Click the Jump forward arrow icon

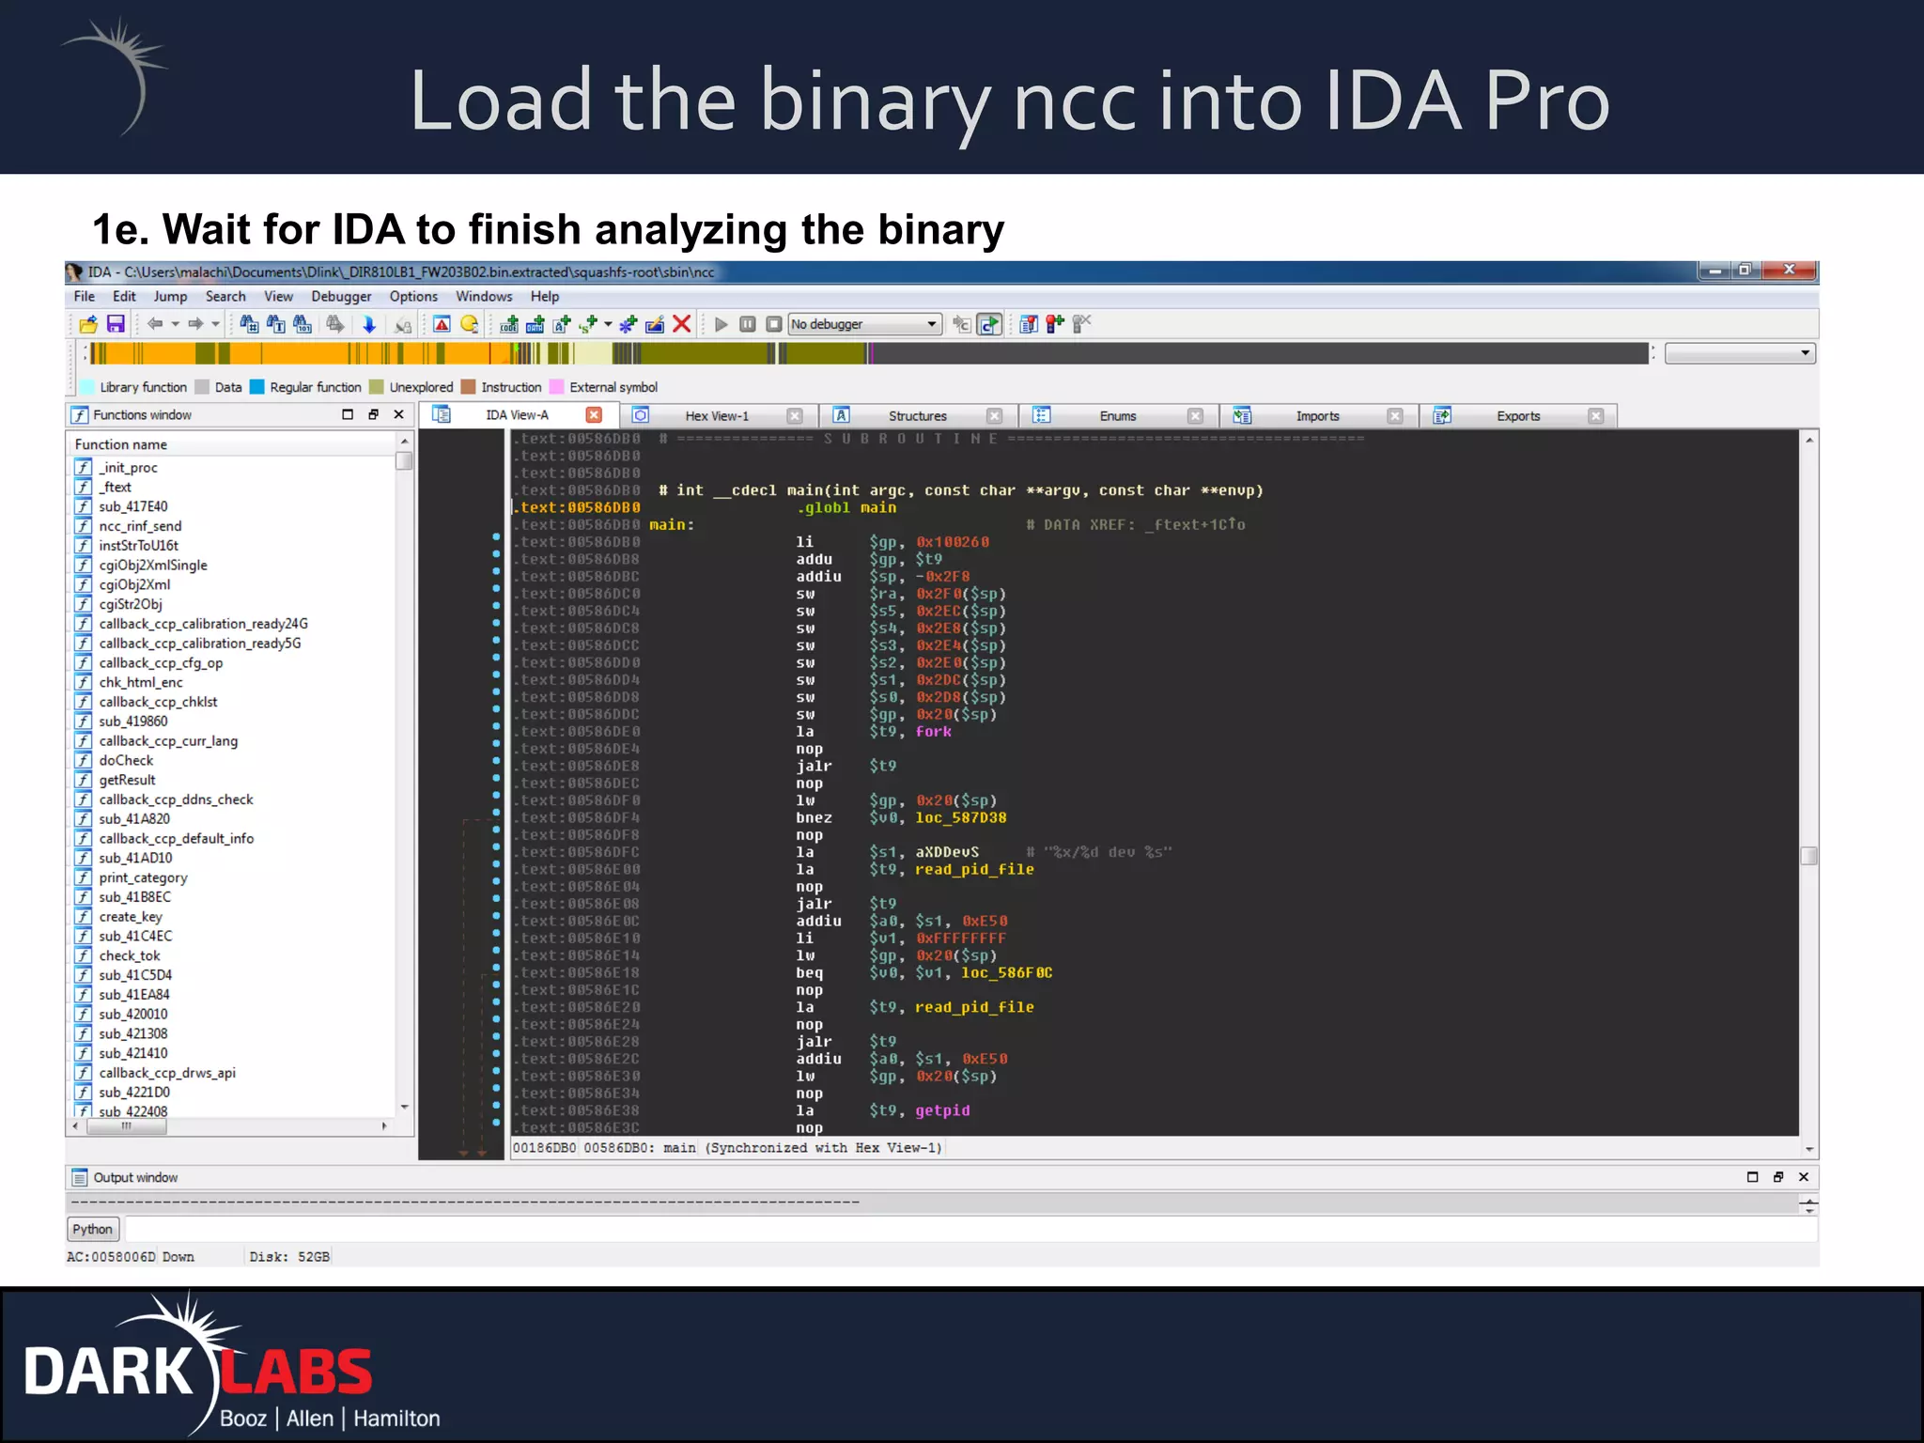pyautogui.click(x=195, y=324)
